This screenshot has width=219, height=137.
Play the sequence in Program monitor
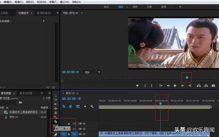175,86
